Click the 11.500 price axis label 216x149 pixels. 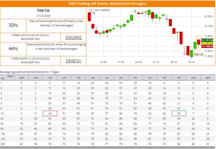[209, 56]
